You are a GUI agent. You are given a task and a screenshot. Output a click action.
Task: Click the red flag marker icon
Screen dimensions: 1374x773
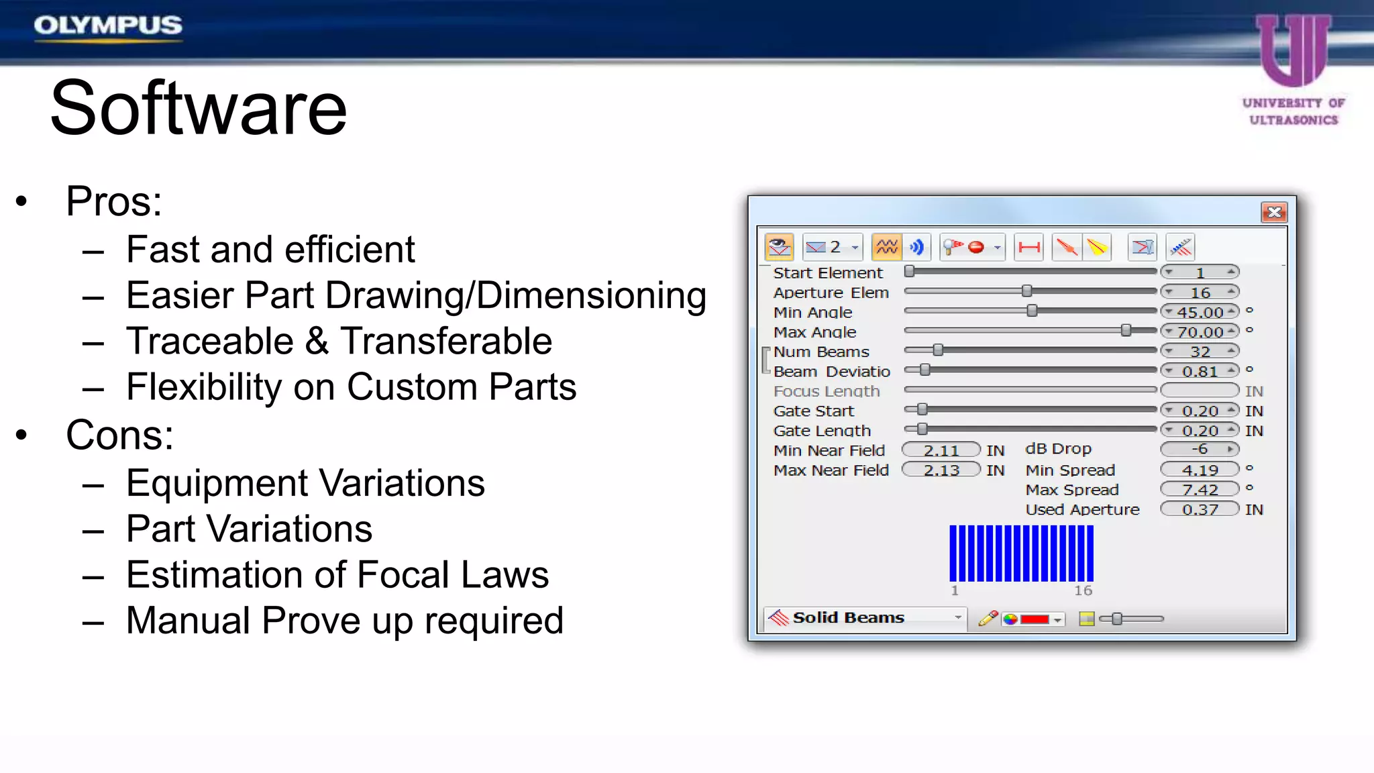pos(952,248)
